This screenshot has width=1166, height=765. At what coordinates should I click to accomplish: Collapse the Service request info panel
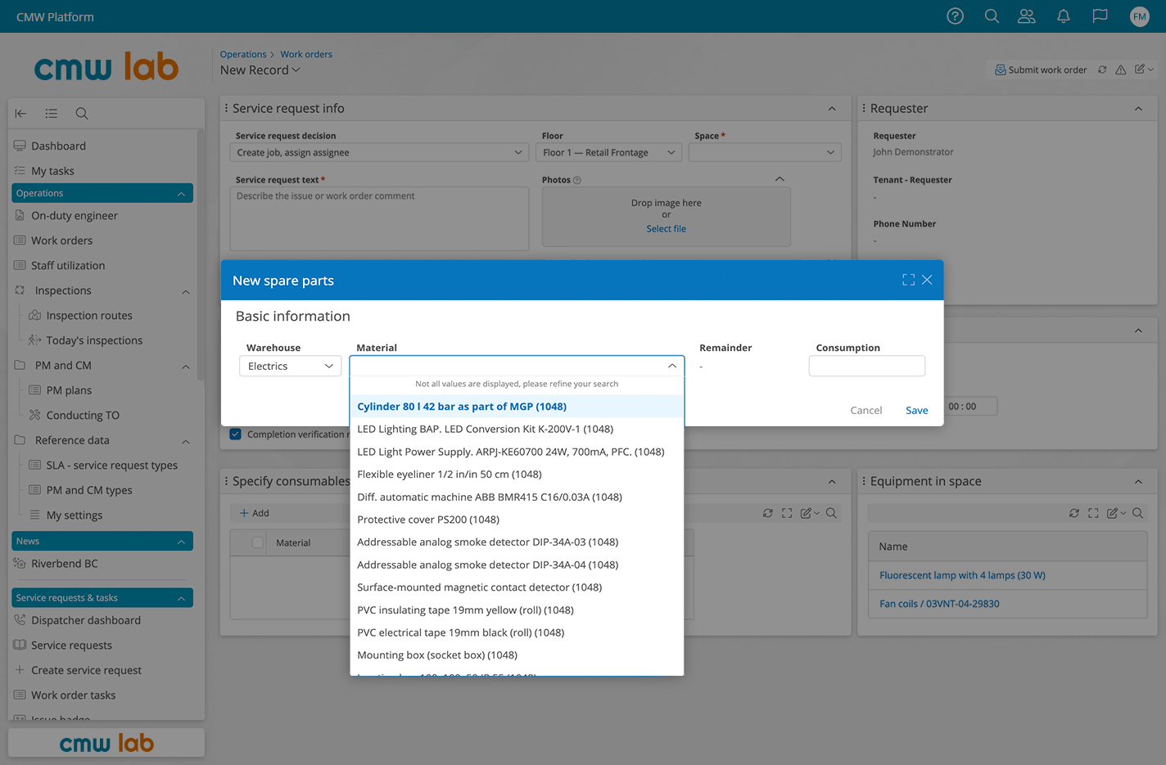[x=832, y=108]
